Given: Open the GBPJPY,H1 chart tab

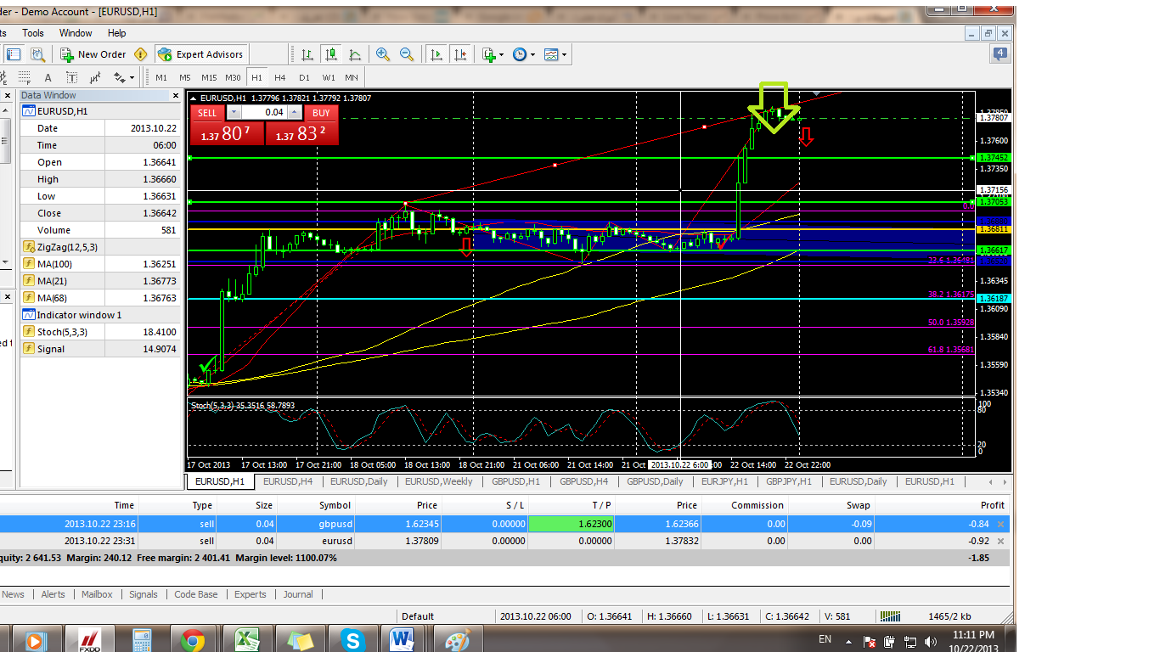Looking at the screenshot, I should click(x=789, y=481).
